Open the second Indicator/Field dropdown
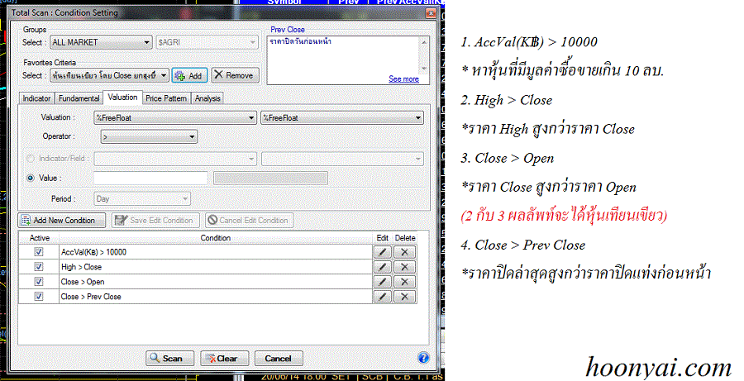This screenshot has width=744, height=381. coord(341,159)
